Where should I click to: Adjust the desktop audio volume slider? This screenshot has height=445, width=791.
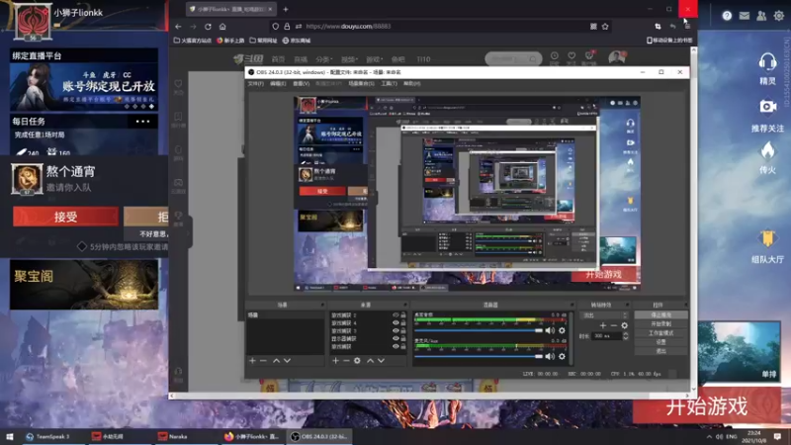pos(479,330)
